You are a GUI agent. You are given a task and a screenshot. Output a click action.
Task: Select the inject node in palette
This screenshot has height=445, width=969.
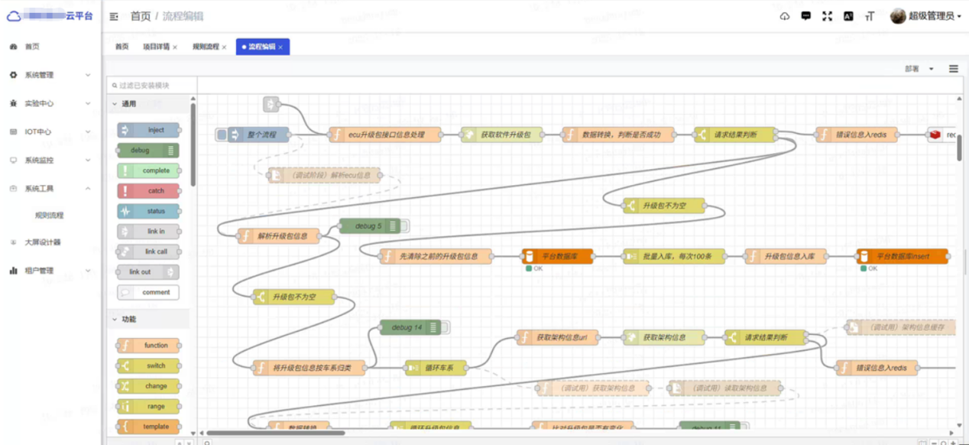[149, 130]
